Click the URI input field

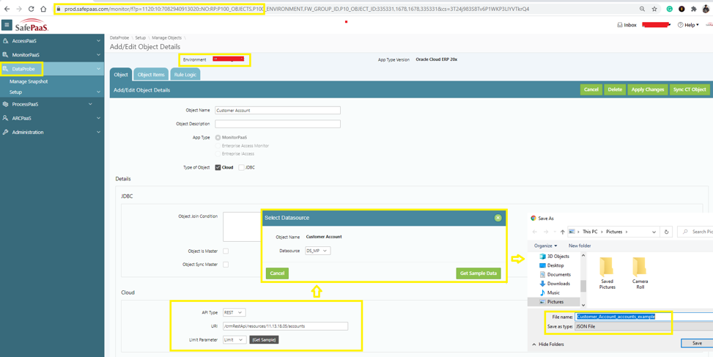286,326
